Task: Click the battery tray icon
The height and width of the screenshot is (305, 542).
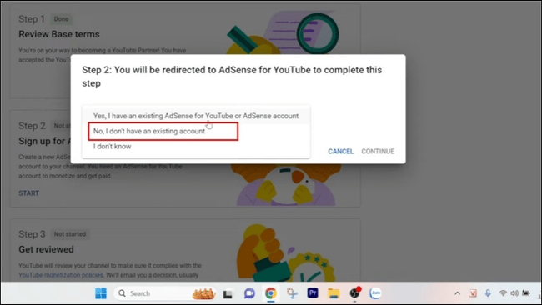Action: click(526, 292)
